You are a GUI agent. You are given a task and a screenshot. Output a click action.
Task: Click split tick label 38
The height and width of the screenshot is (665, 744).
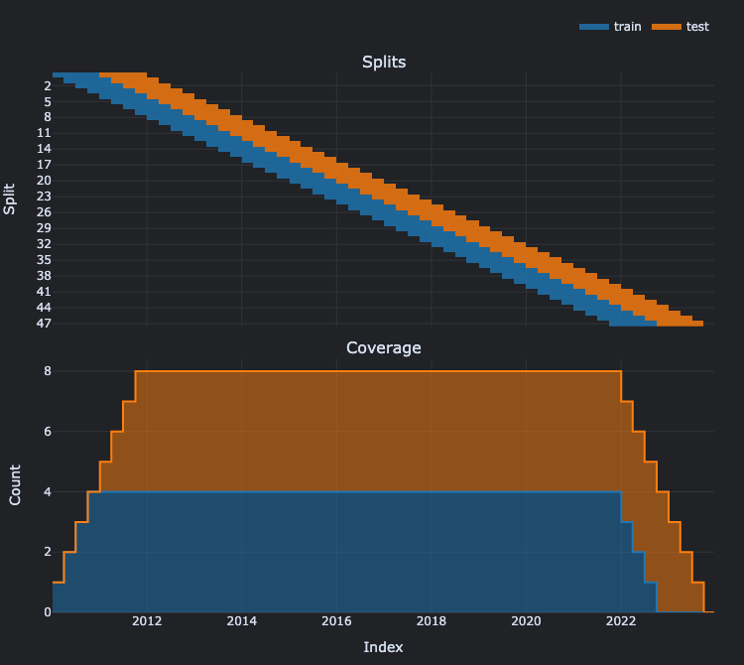pos(44,276)
